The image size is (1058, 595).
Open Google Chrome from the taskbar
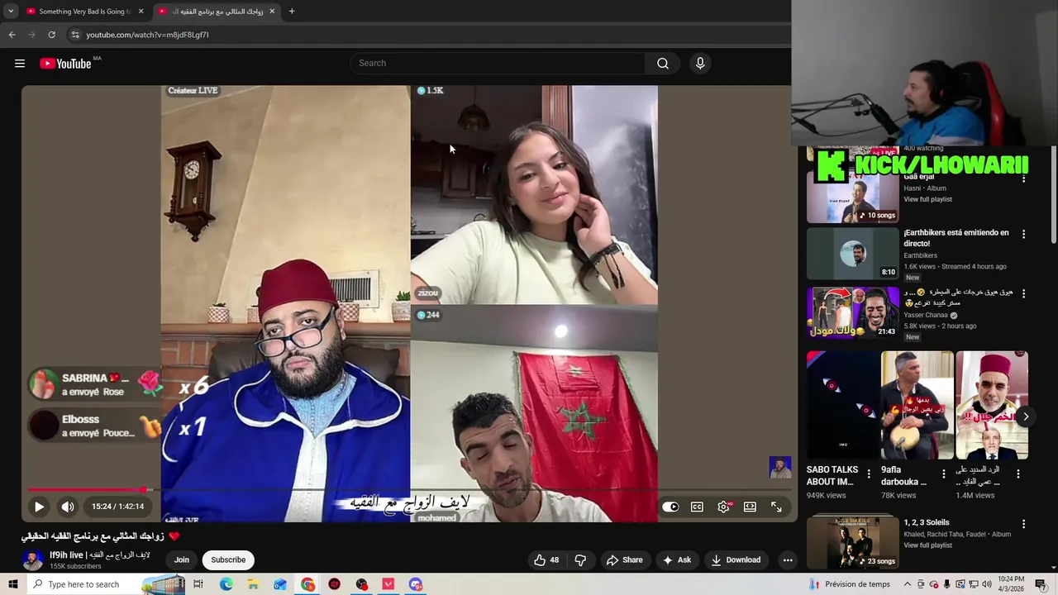pyautogui.click(x=307, y=584)
